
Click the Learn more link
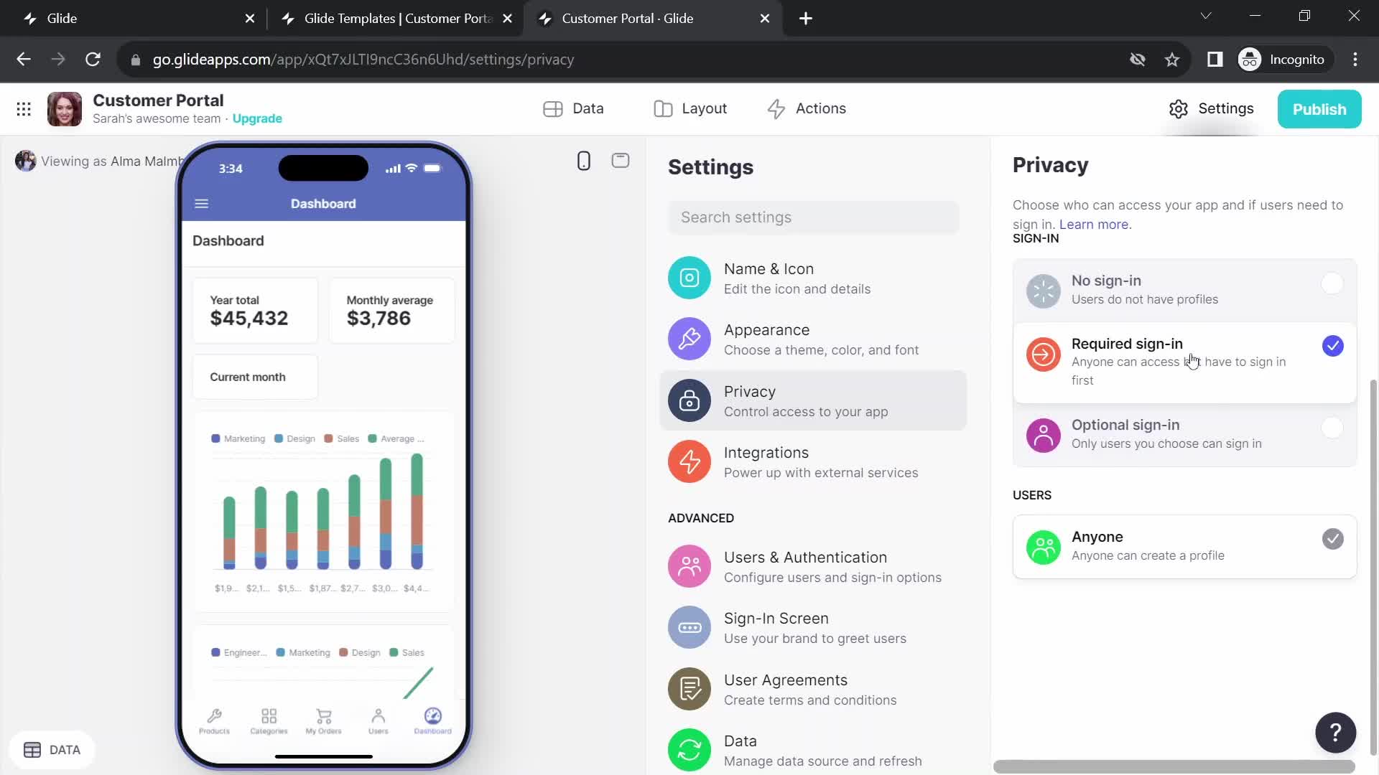(x=1094, y=225)
